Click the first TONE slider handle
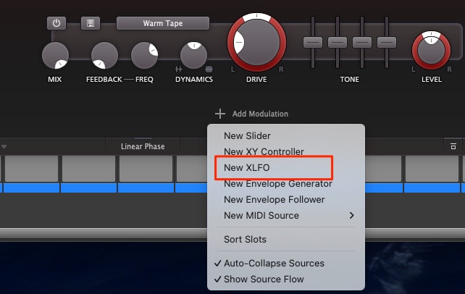Viewport: 465px width, 294px height. click(312, 42)
